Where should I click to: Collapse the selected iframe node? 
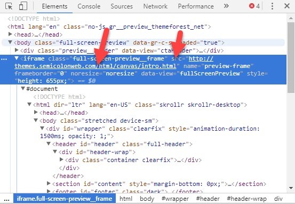tap(17, 58)
